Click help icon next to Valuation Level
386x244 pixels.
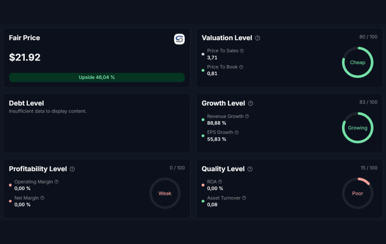pos(257,38)
